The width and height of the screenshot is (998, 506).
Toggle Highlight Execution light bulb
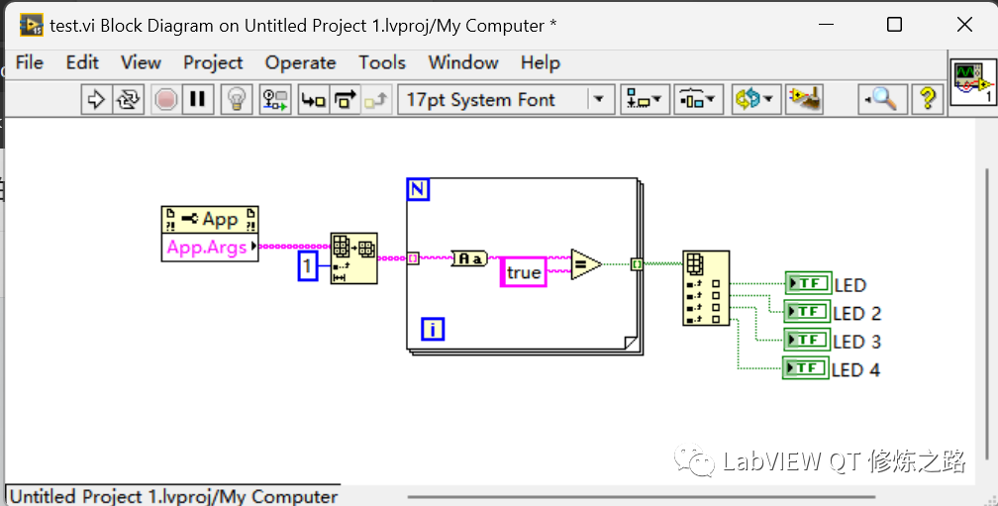237,99
